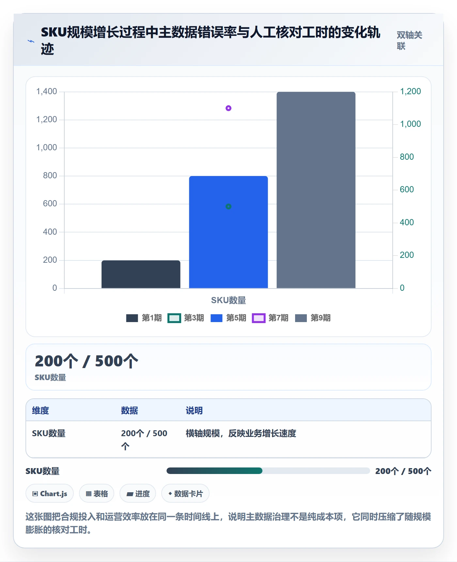
Task: Toggle the 第7期 legend item
Action: (270, 318)
